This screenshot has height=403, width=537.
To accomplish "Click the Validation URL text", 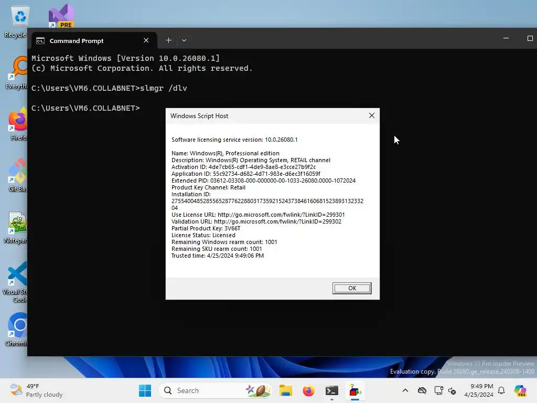I will (x=256, y=221).
